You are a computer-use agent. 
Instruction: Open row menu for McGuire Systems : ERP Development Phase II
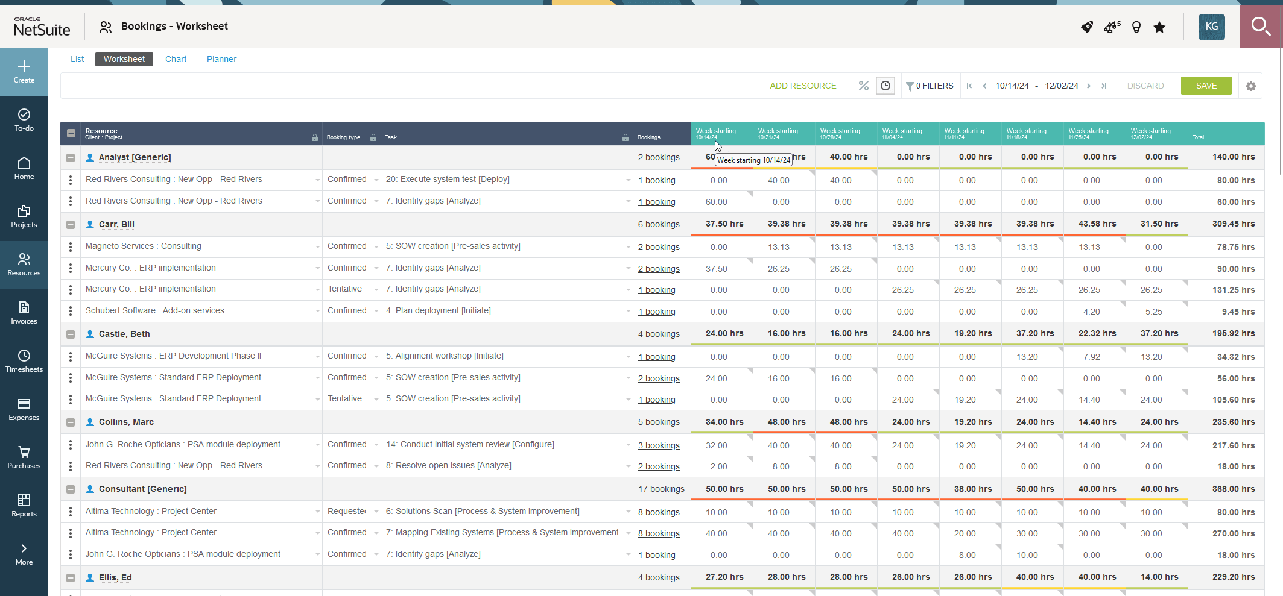coord(71,357)
